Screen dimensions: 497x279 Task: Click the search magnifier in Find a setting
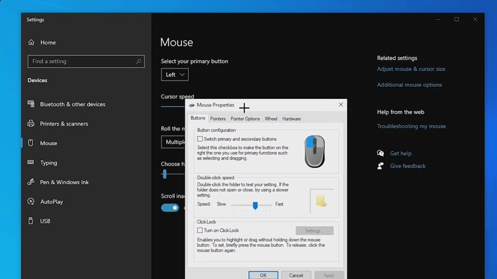pos(139,61)
